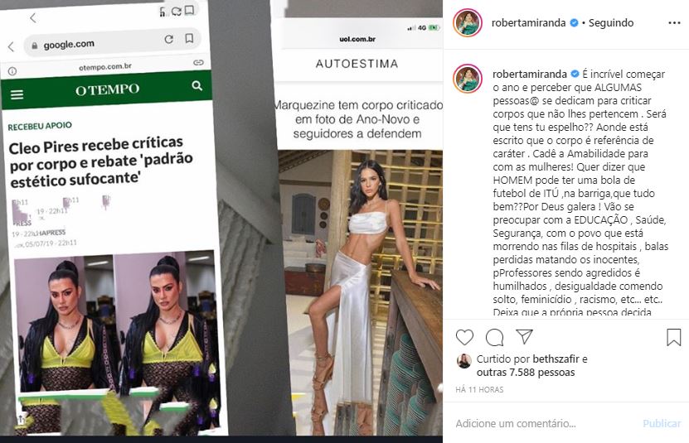Viewport: 689px width, 443px height.
Task: Click the verified badge next to header username
Action: (574, 23)
